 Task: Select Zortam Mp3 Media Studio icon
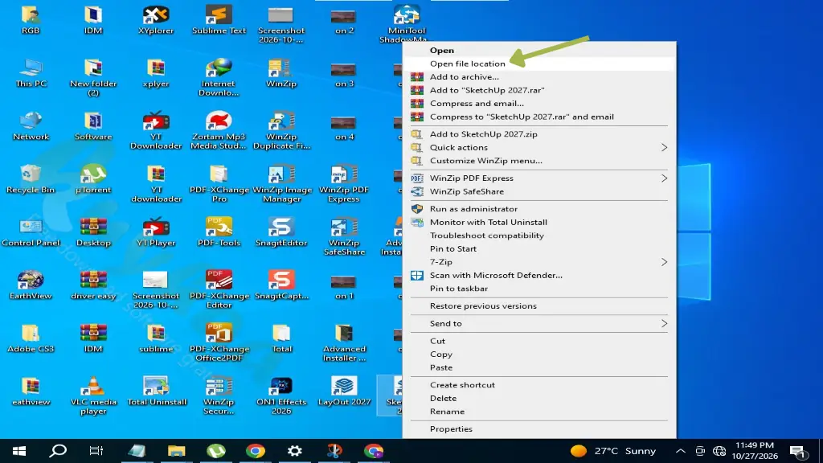tap(219, 131)
